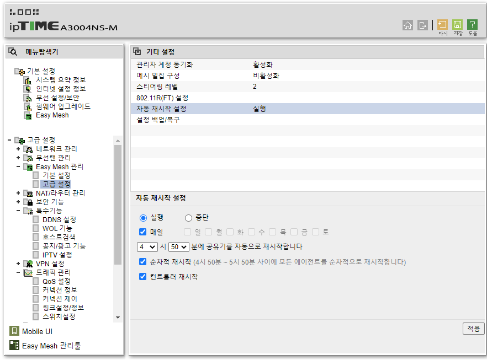Image resolution: width=487 pixels, height=360 pixels.
Task: Open the 도움 help icon
Action: (473, 24)
